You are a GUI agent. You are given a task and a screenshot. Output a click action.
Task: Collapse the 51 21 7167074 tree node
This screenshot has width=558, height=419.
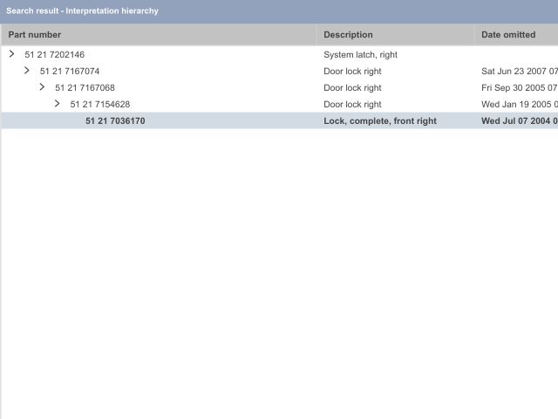pyautogui.click(x=27, y=71)
